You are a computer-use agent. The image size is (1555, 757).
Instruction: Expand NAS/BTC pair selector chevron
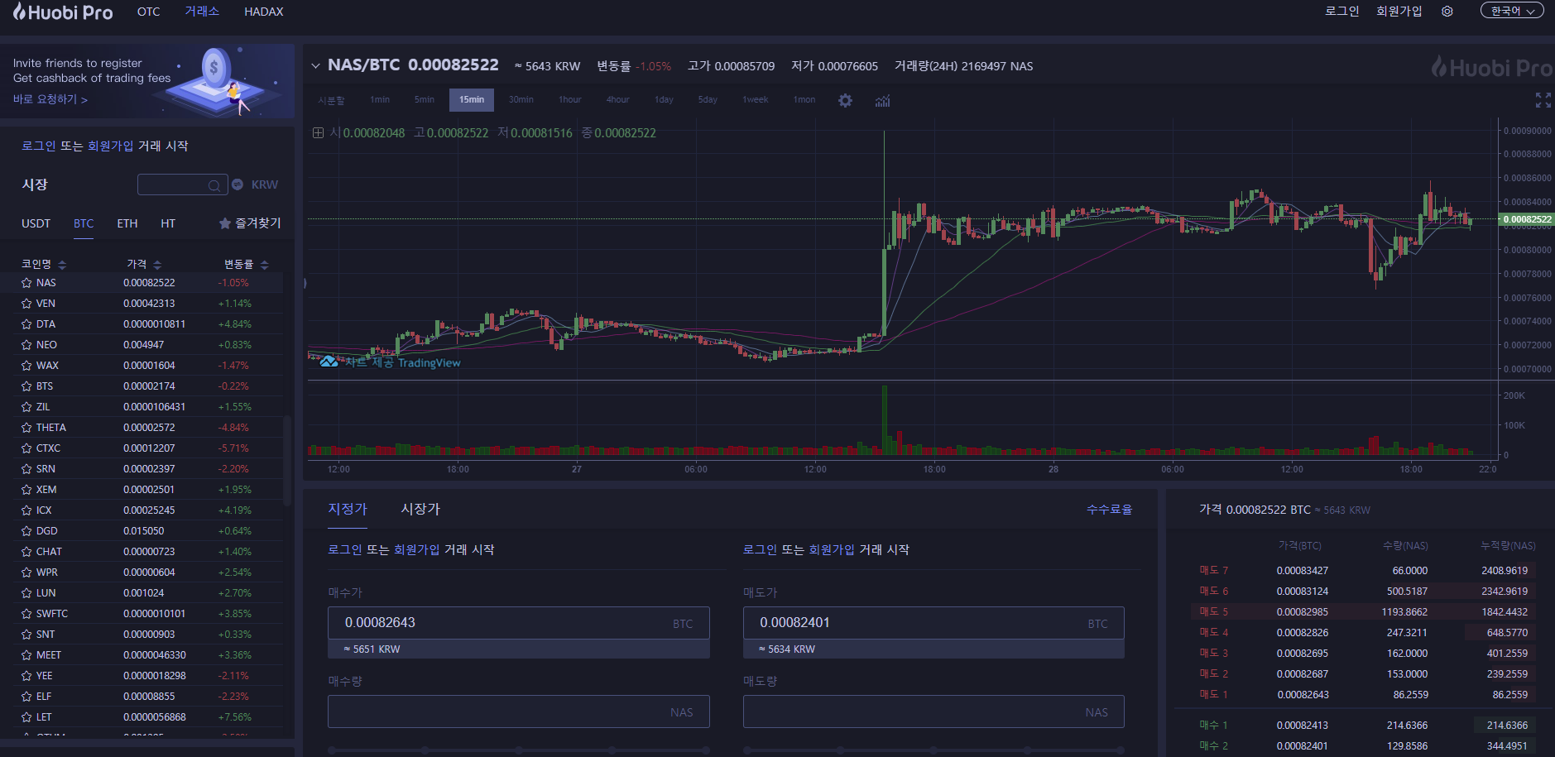(x=315, y=65)
